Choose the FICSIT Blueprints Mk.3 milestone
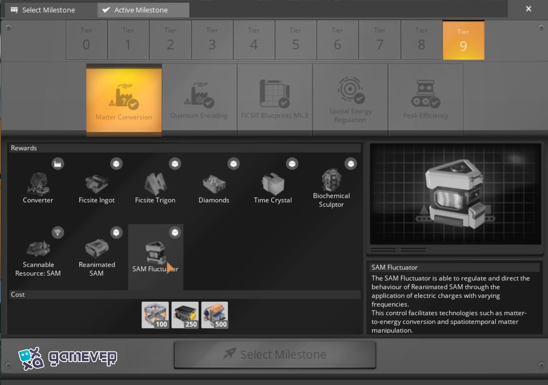 pos(275,100)
